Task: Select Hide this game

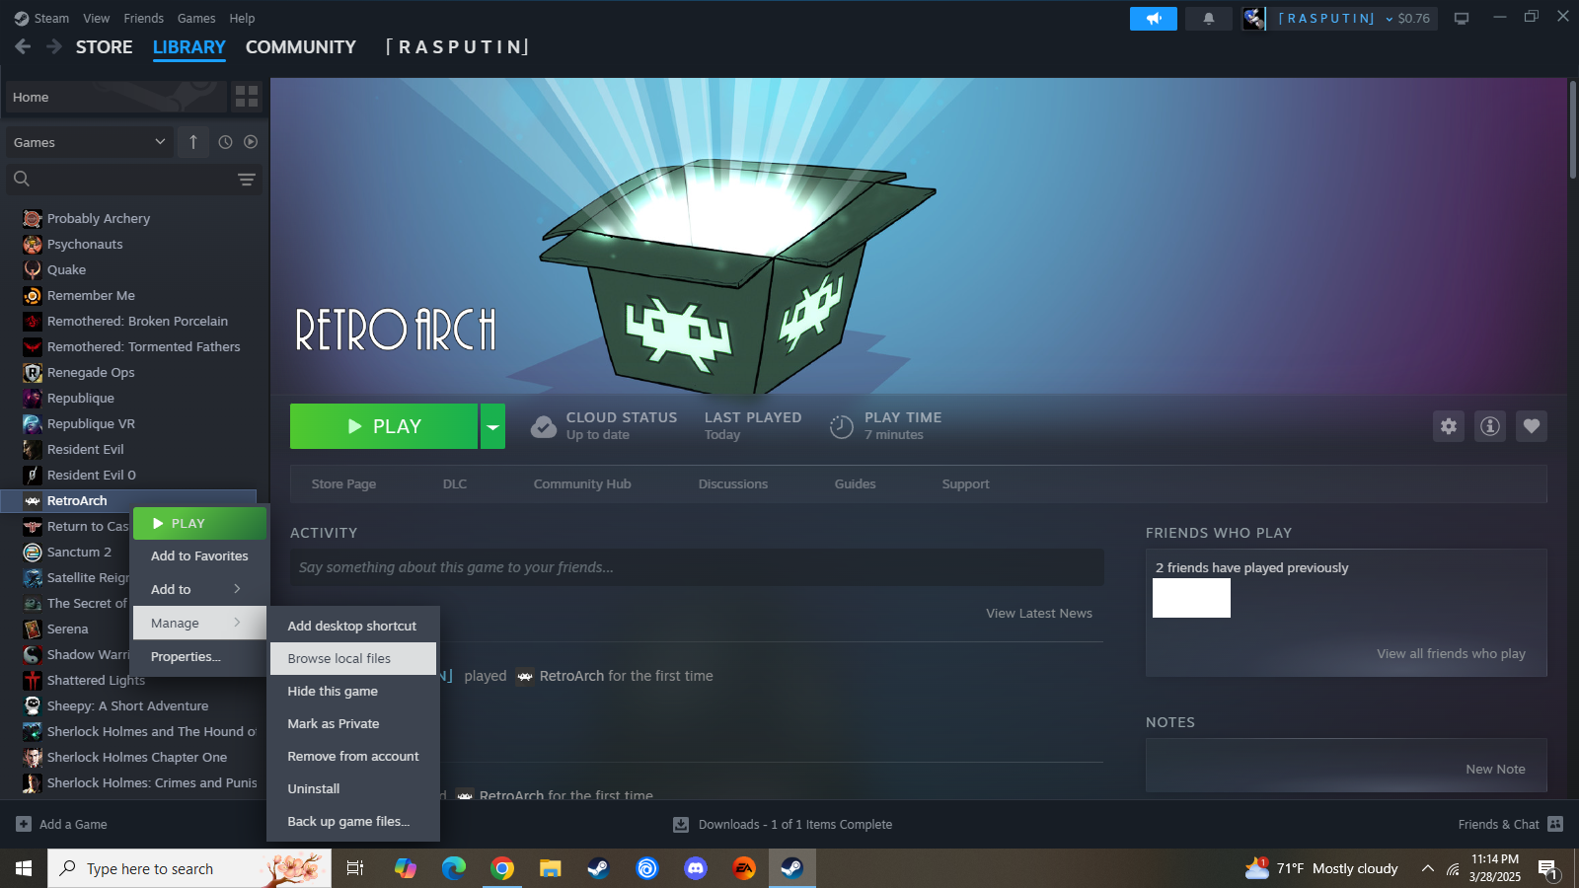Action: pyautogui.click(x=353, y=691)
